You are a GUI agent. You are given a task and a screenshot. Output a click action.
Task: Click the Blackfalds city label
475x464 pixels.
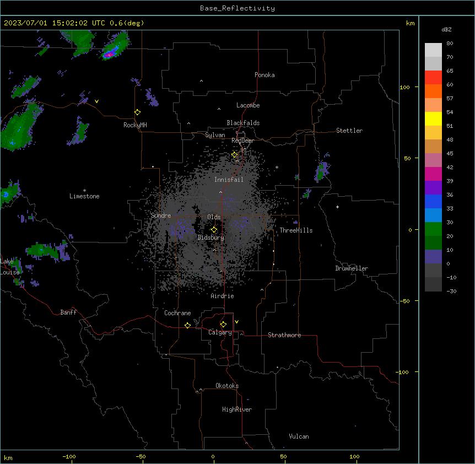tap(243, 123)
